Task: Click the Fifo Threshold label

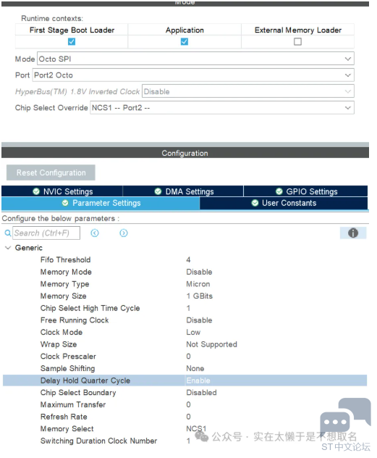Action: pyautogui.click(x=65, y=259)
